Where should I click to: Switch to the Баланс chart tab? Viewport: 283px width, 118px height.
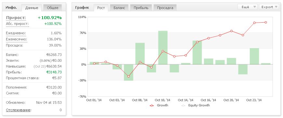point(119,8)
